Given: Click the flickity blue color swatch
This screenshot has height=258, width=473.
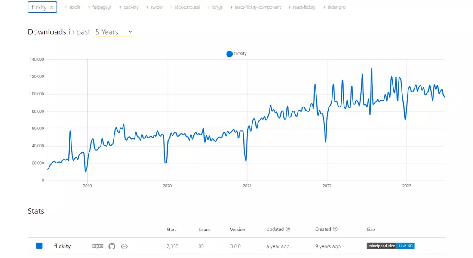Looking at the screenshot, I should pos(39,246).
